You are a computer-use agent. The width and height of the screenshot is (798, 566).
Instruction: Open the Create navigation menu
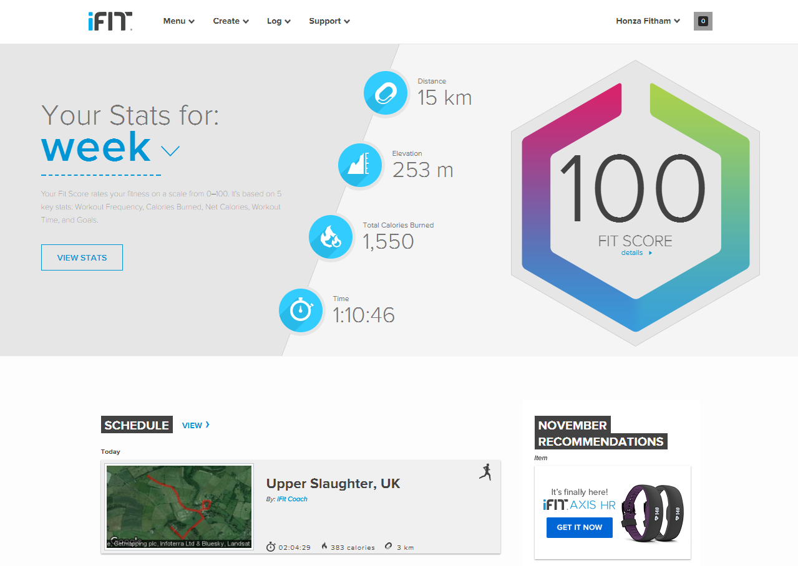pos(231,21)
